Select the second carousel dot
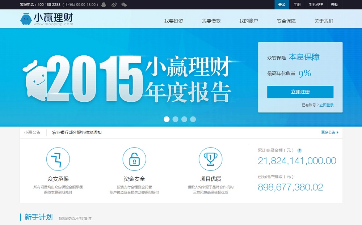 [176, 119]
